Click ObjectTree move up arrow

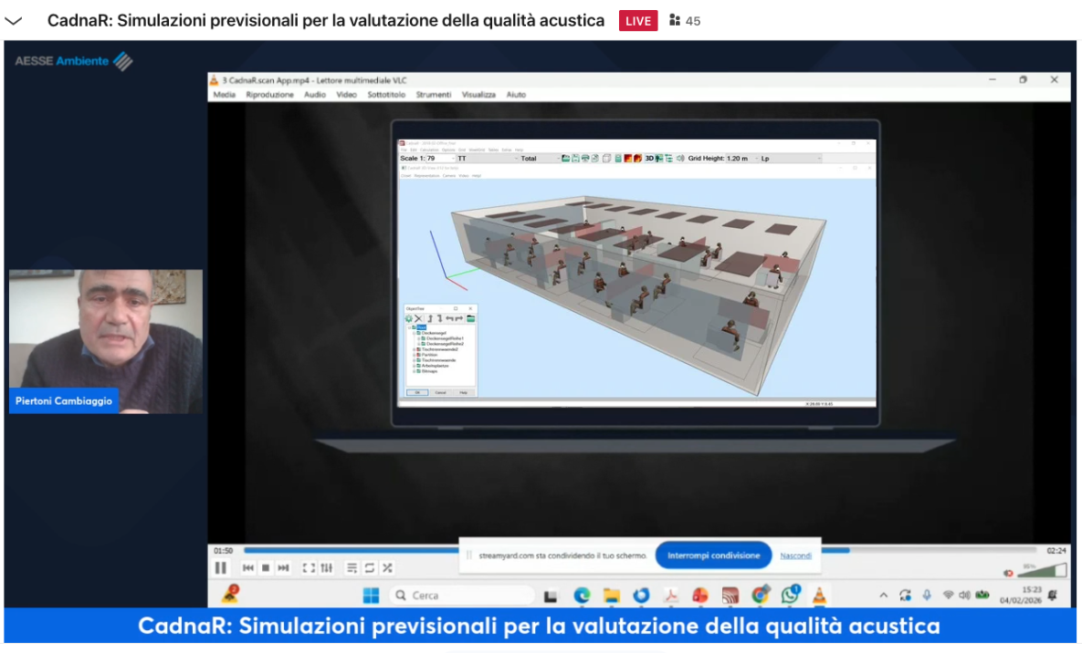click(431, 318)
